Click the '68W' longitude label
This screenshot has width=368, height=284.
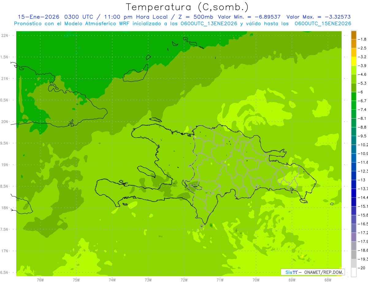(x=328, y=280)
